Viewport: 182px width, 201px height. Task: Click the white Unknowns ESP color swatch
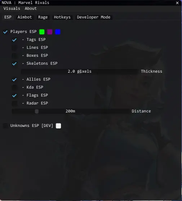(x=58, y=126)
